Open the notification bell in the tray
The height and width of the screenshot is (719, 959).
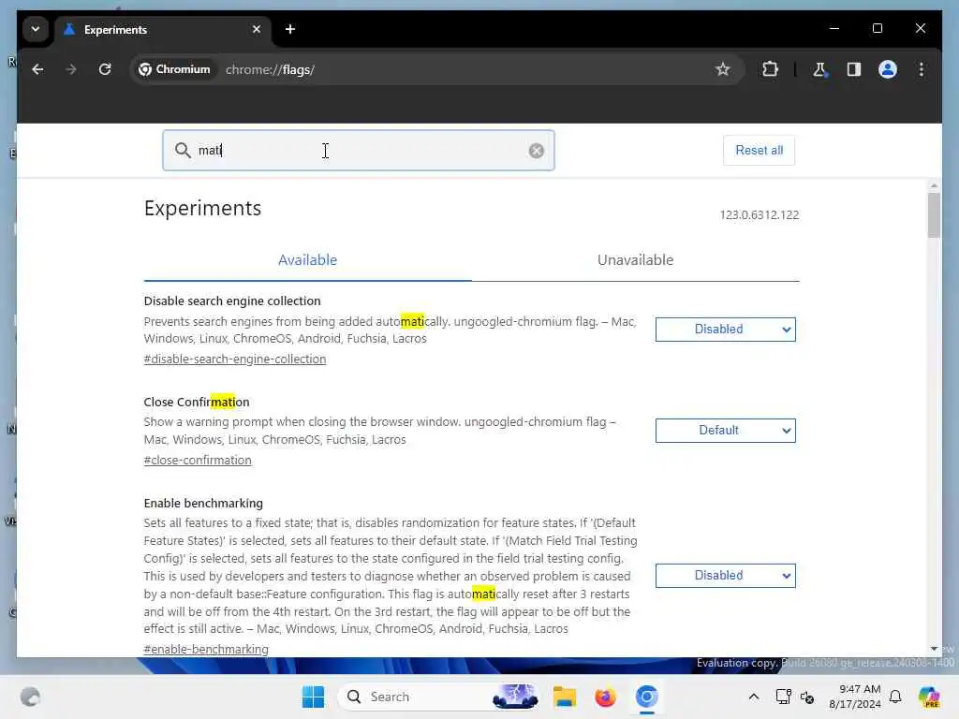click(x=895, y=697)
